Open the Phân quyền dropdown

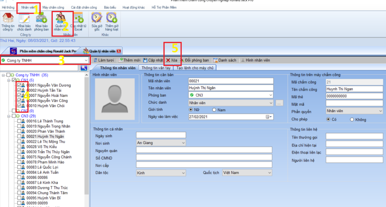[x=381, y=111]
